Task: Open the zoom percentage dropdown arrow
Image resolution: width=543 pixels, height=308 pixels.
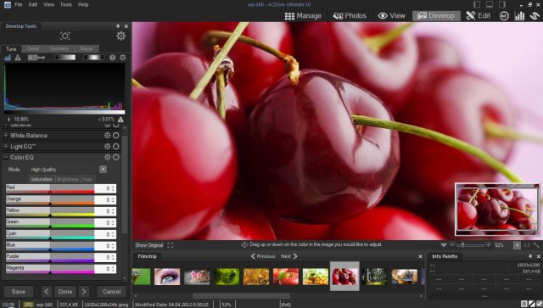Action: (x=517, y=245)
